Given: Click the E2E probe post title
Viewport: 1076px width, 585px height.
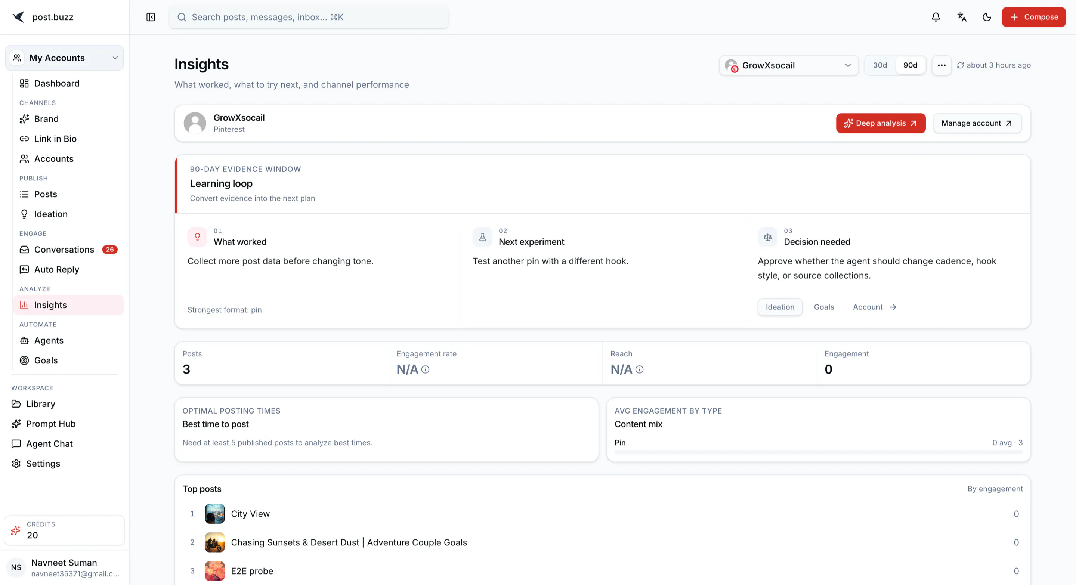Looking at the screenshot, I should (x=252, y=571).
